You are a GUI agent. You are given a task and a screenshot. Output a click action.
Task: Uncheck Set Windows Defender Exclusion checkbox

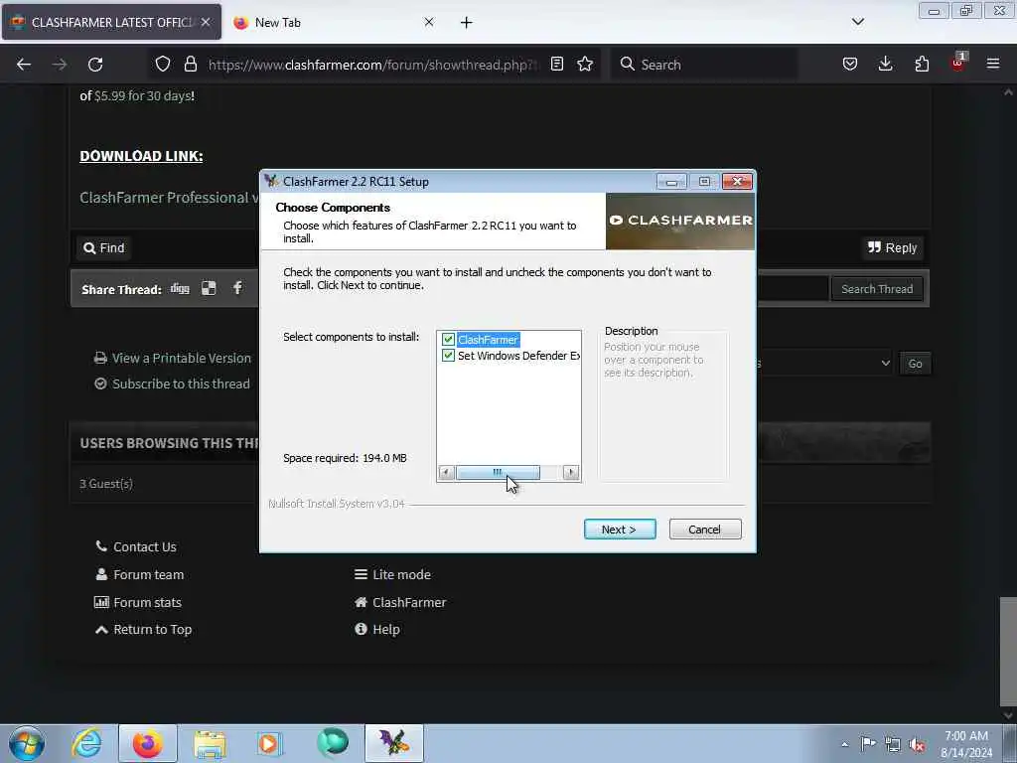[x=448, y=356]
